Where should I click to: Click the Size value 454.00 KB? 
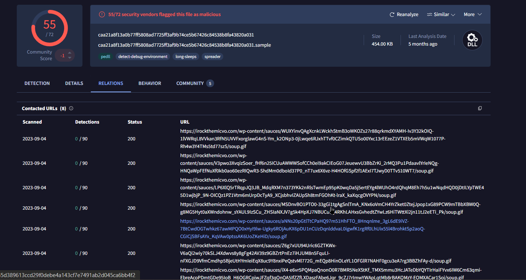point(382,44)
